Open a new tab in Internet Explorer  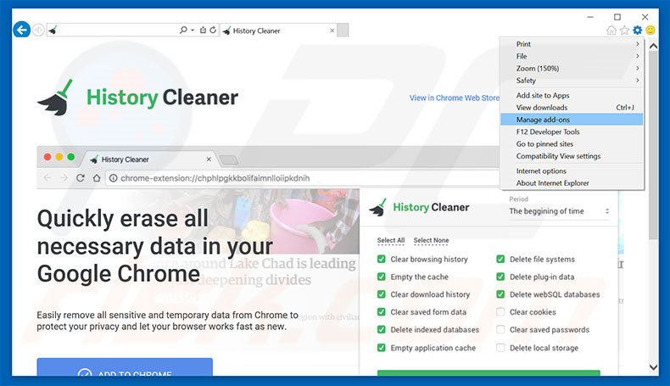pyautogui.click(x=343, y=31)
